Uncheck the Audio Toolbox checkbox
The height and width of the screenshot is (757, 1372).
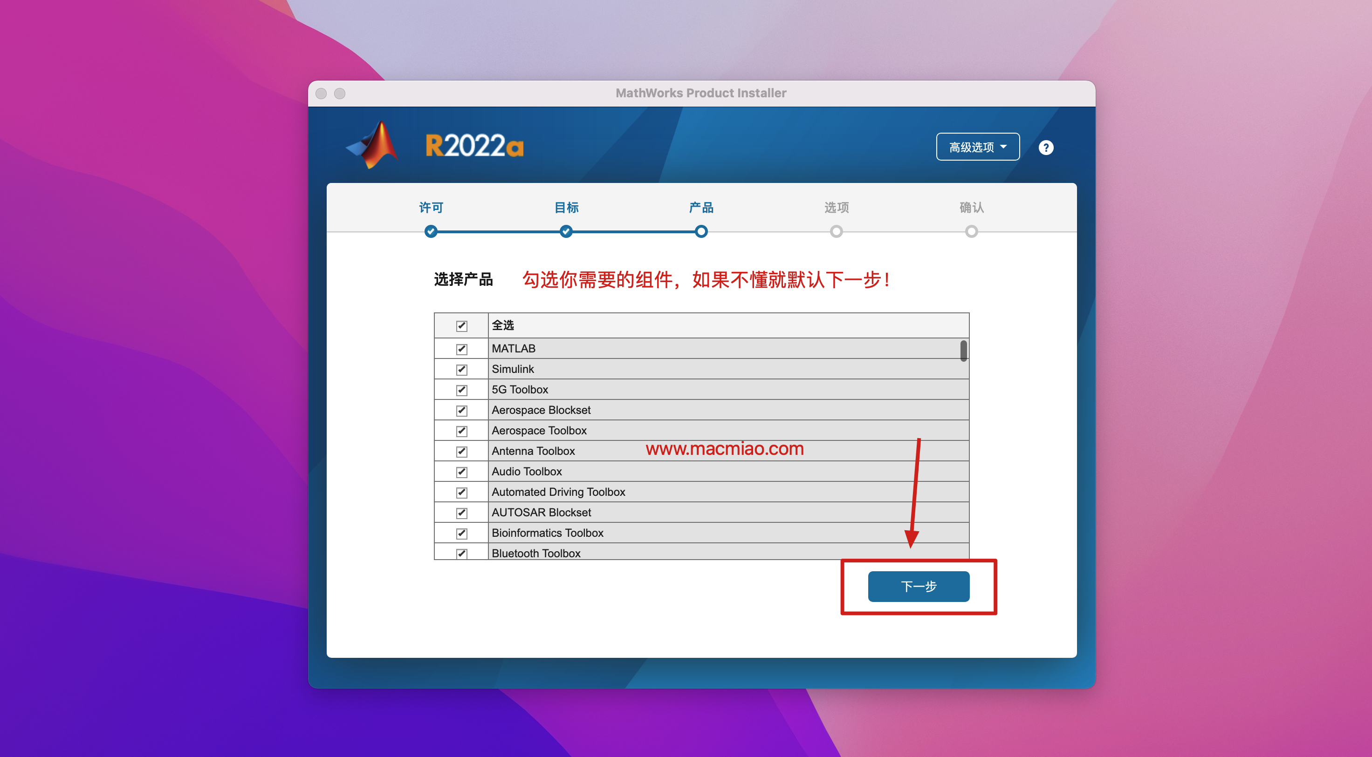point(461,472)
